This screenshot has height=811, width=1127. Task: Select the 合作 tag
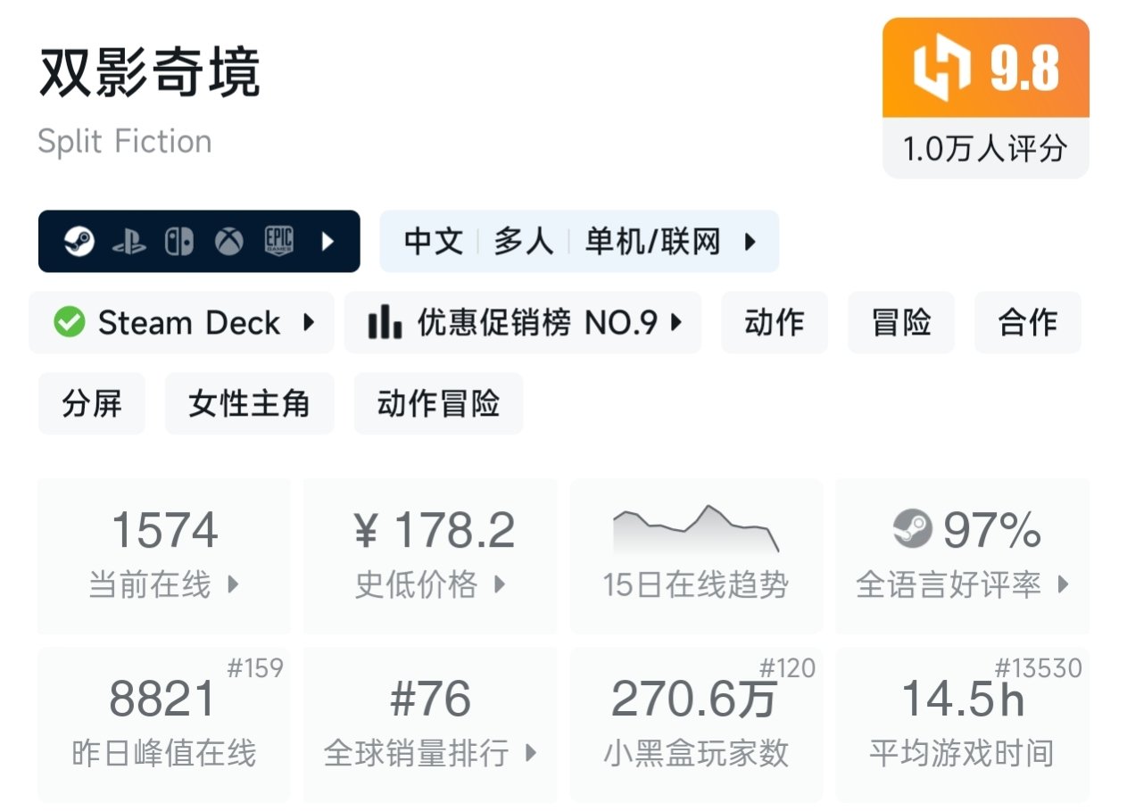coord(1027,322)
